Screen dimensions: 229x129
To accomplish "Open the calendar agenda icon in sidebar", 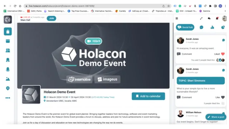I will (8, 41).
